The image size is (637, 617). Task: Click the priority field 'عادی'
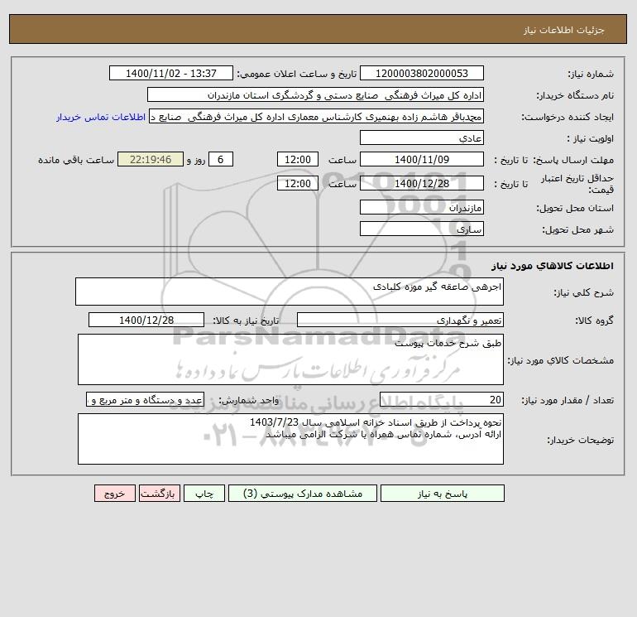point(422,137)
